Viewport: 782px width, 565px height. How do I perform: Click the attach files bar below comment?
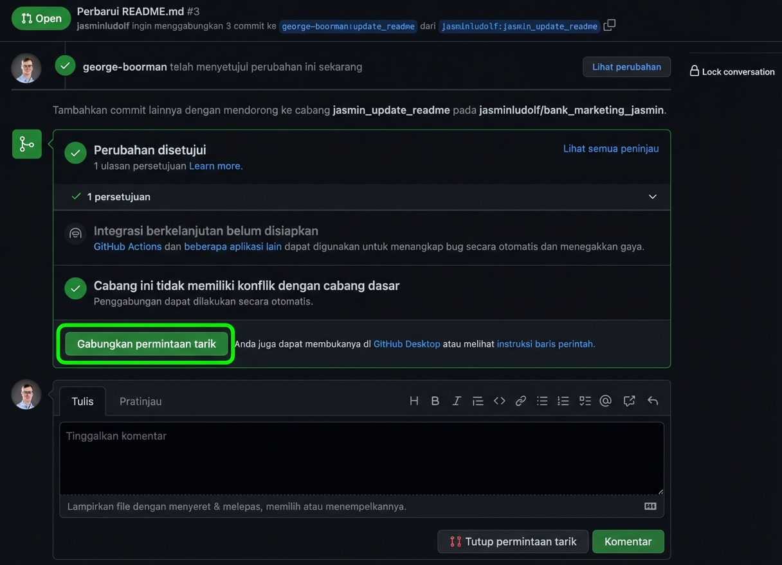pyautogui.click(x=361, y=506)
